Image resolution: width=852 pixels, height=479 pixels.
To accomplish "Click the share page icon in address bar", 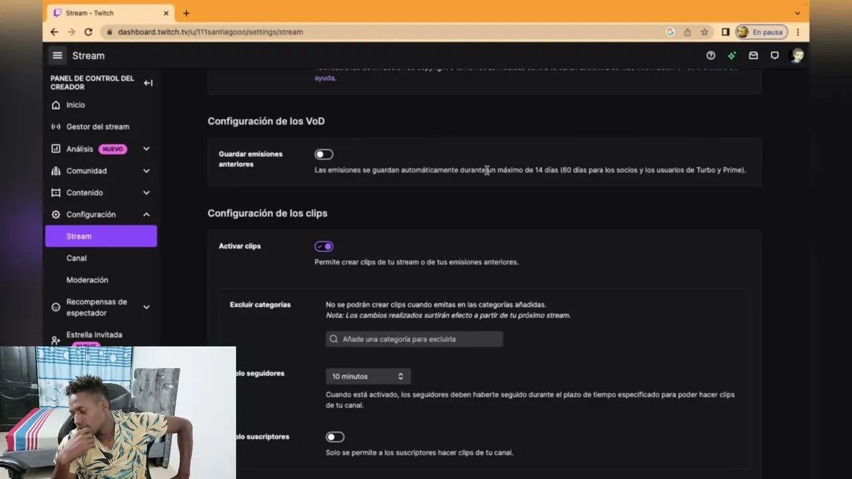I will (687, 32).
